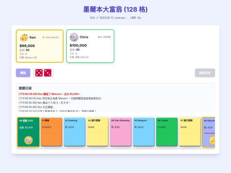Image resolution: width=231 pixels, height=173 pixels.
Task: Select the #2 Geelong blue tile
Action: click(74, 132)
